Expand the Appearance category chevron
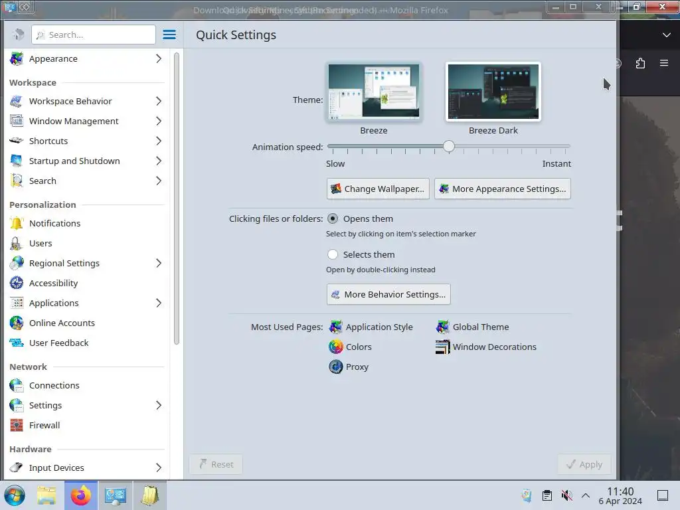The height and width of the screenshot is (510, 680). 159,58
